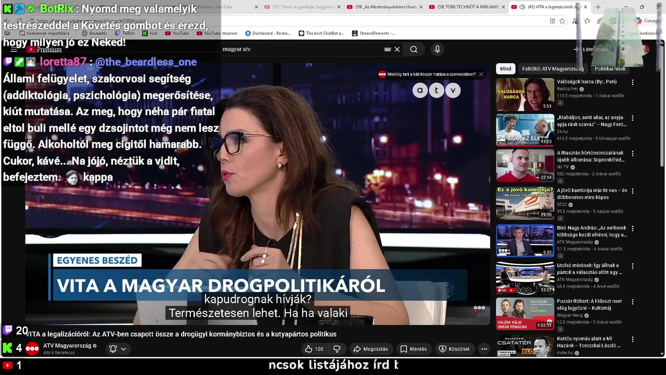Open 'A Riasztás börtönsorozatának' video title

[591, 156]
